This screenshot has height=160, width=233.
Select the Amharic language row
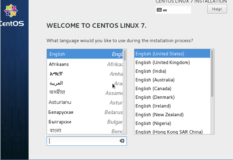pyautogui.click(x=85, y=74)
